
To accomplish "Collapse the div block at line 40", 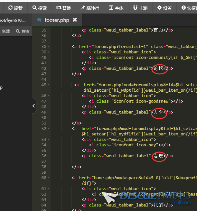I will pyautogui.click(x=48, y=58).
